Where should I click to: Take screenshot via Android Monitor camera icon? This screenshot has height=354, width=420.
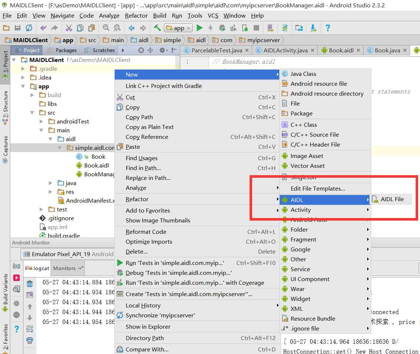coord(16,266)
